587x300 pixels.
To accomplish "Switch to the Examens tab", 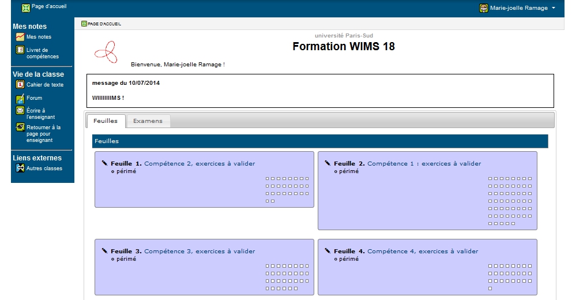I will [x=148, y=121].
